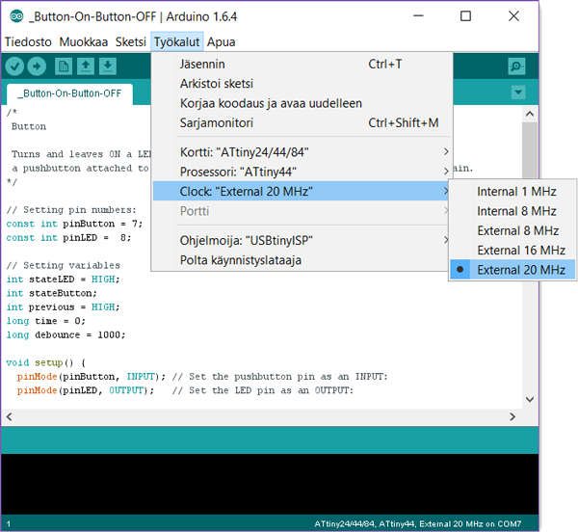Click the board info status bar text
Screen dimensions: 578x532
(417, 524)
